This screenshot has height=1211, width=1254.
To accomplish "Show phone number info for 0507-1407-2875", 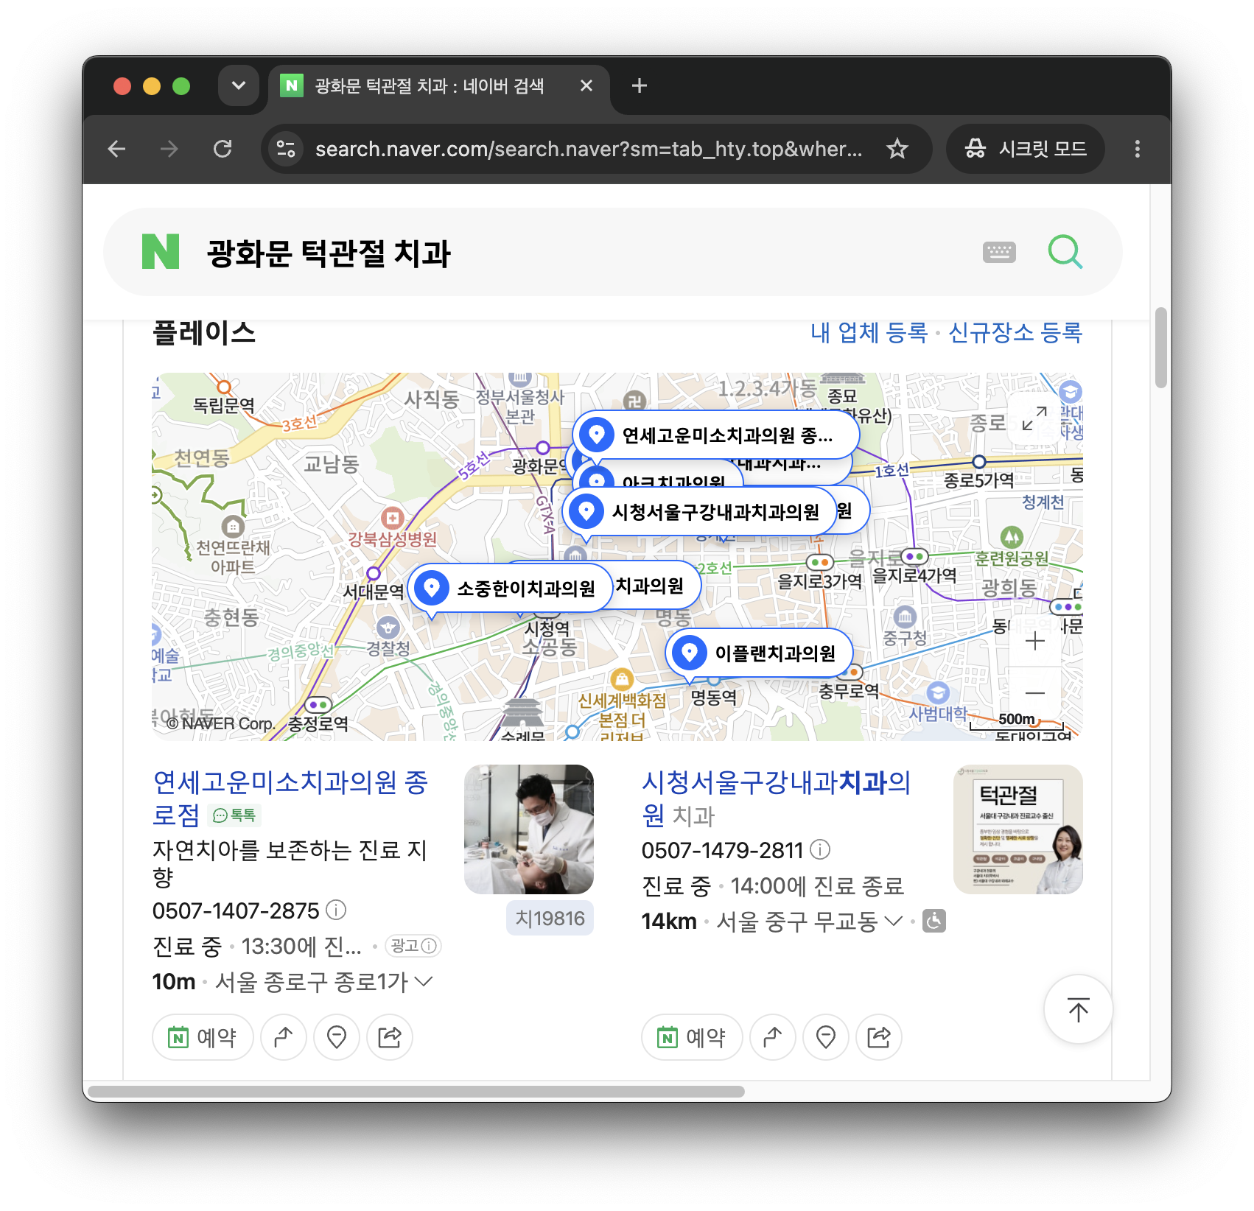I will pyautogui.click(x=336, y=910).
